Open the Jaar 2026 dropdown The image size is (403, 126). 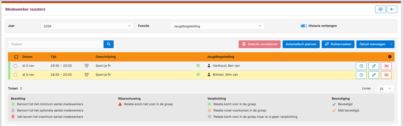(87, 26)
